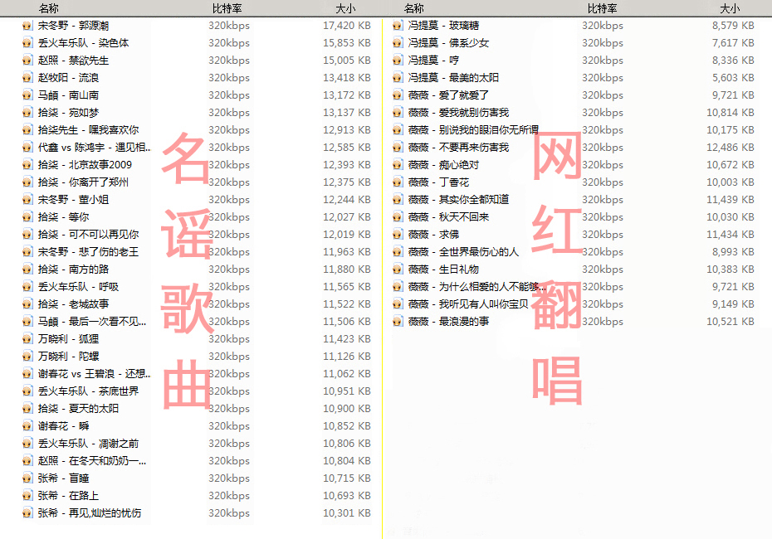Sort left list by 大小 column header

click(x=345, y=8)
